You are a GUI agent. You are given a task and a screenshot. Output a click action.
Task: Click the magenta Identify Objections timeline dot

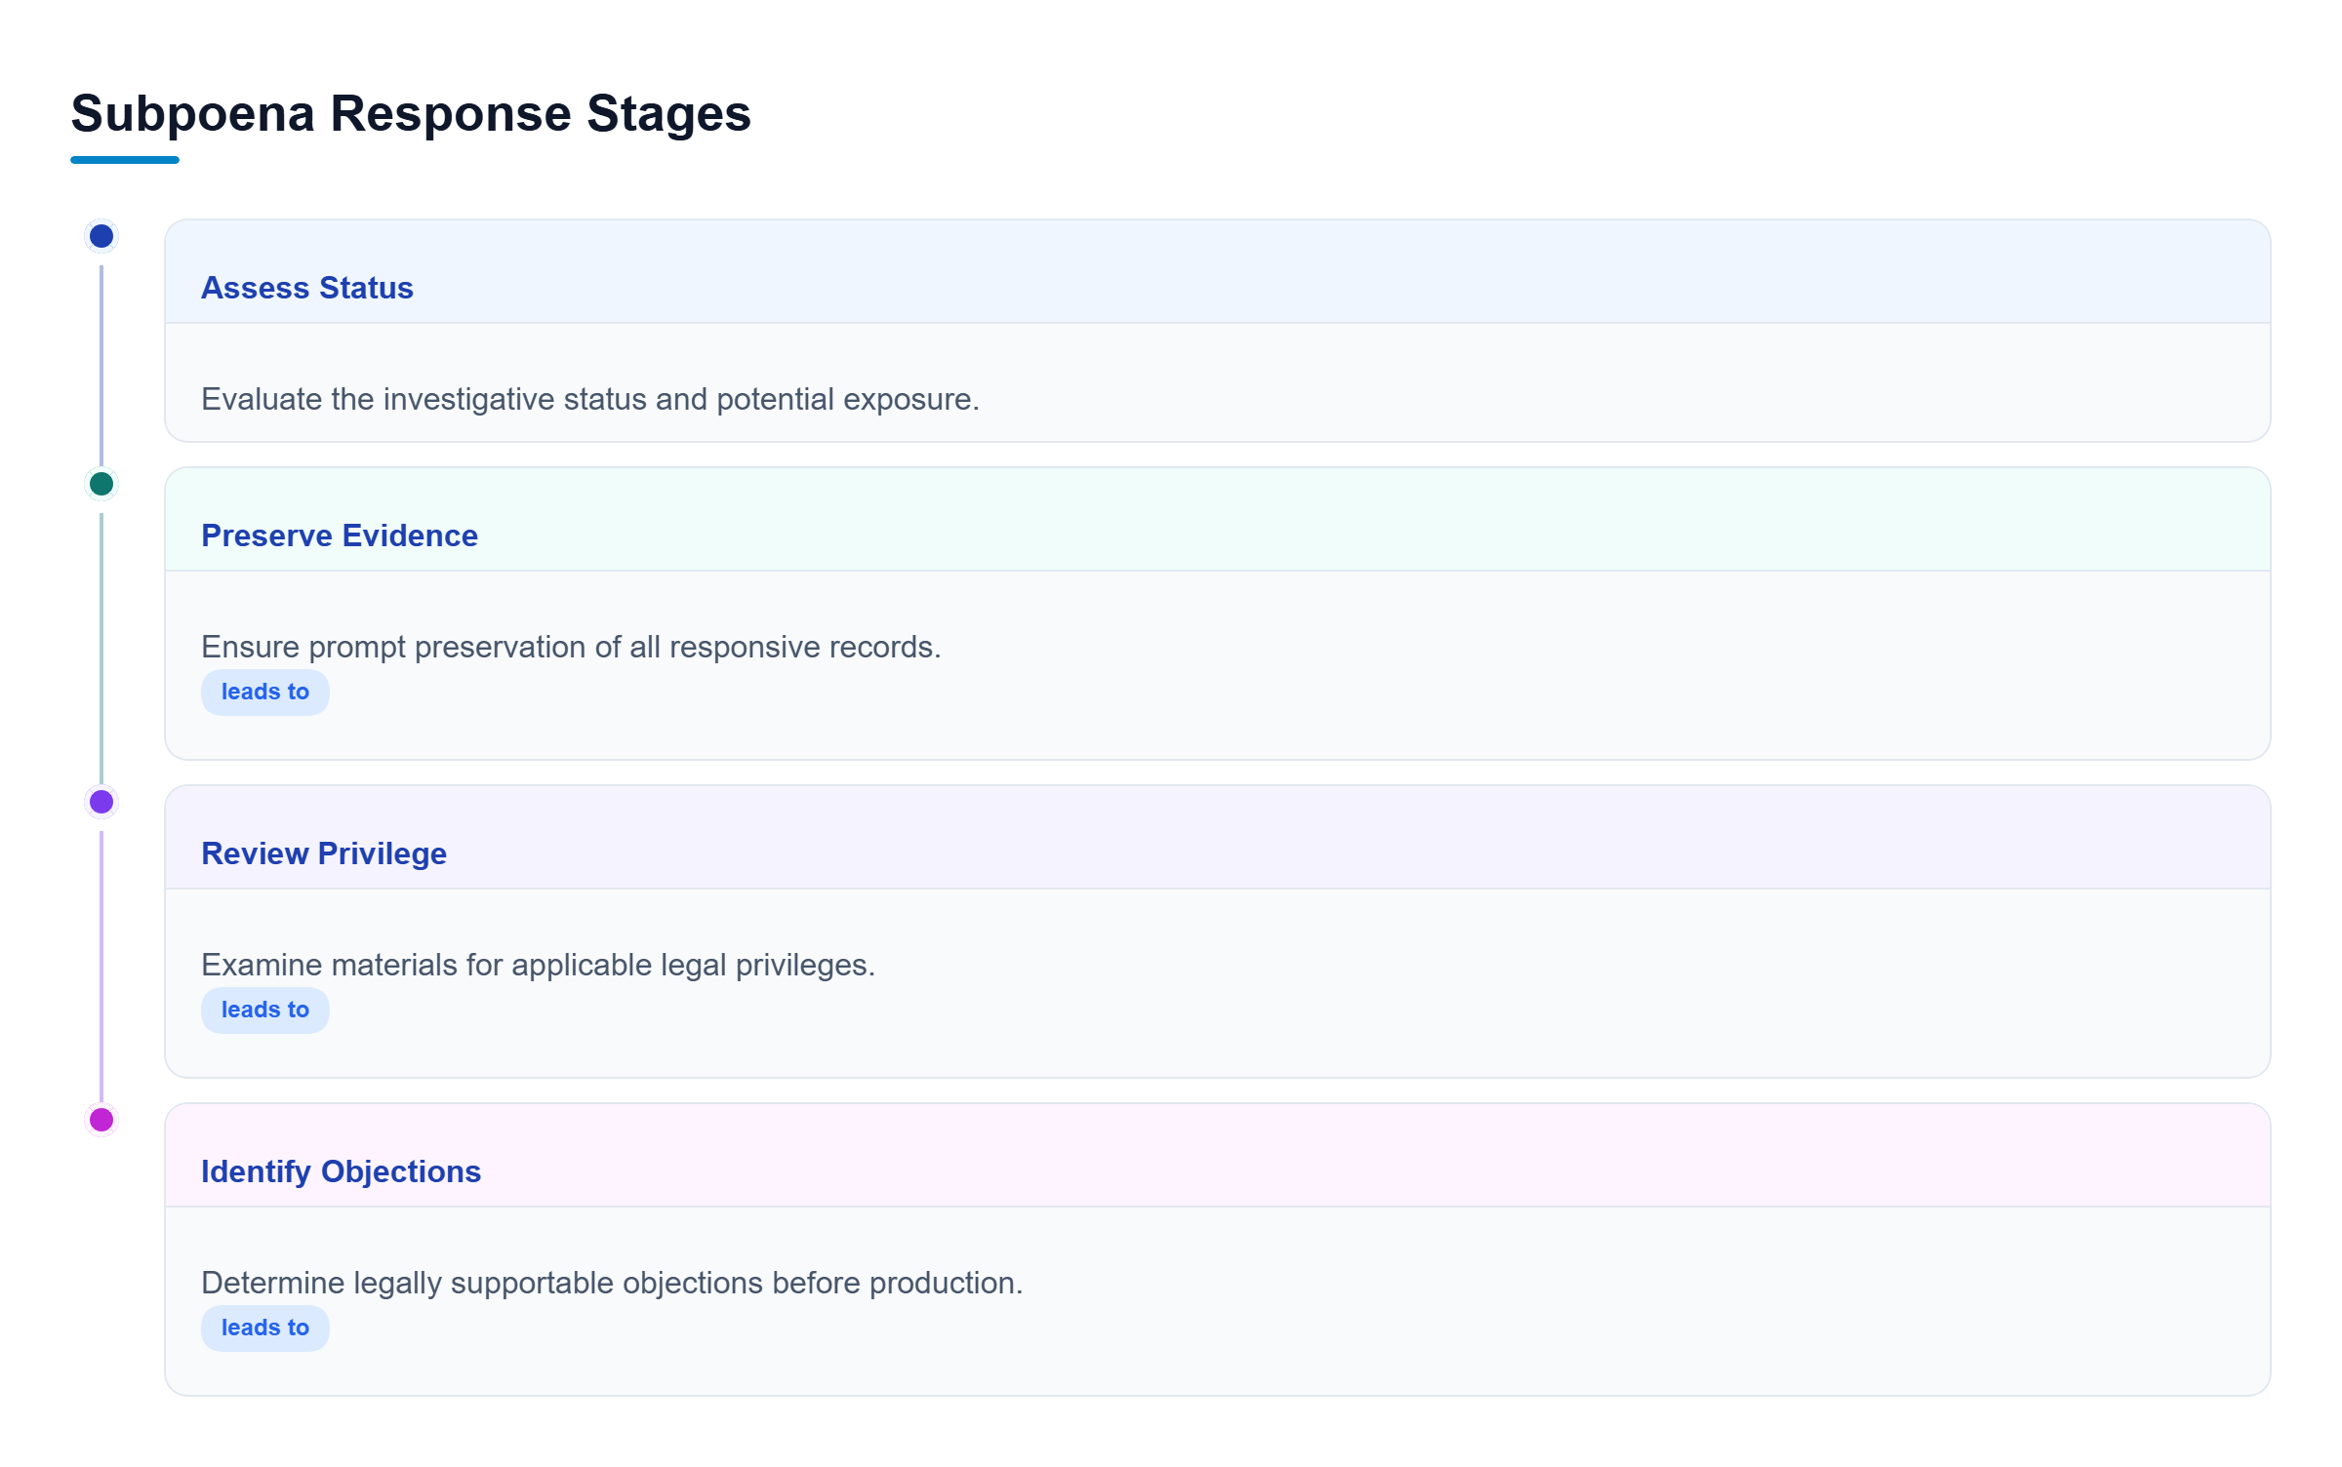(101, 1120)
